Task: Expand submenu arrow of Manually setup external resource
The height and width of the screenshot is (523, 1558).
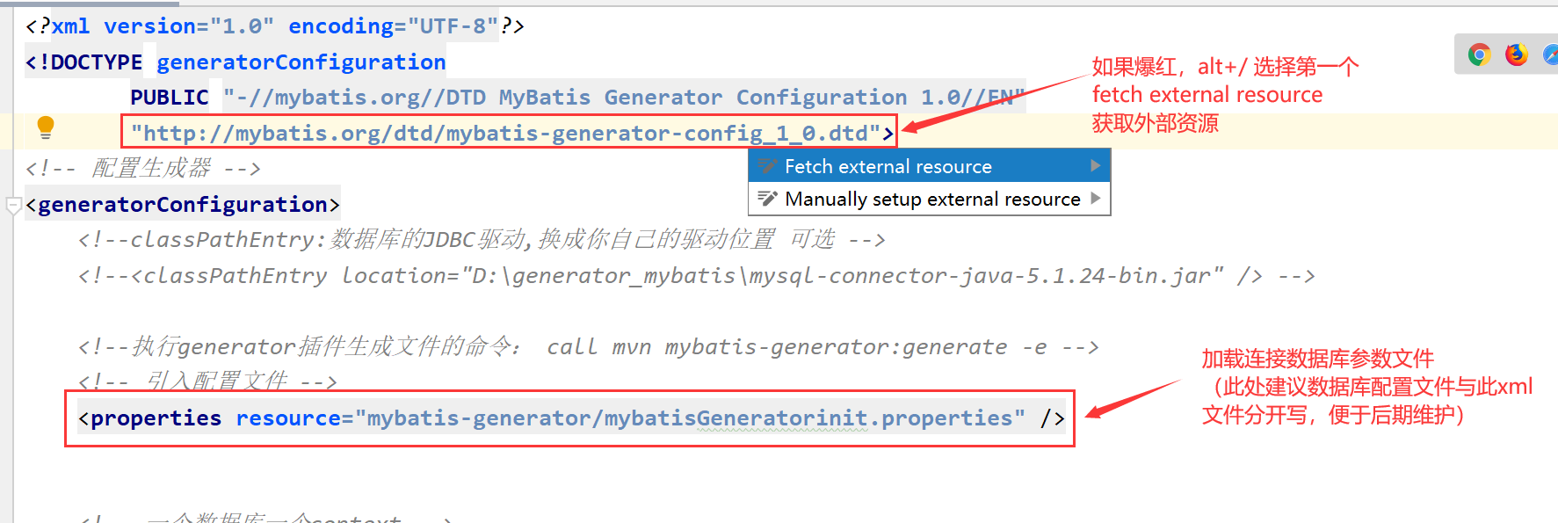Action: tap(1095, 198)
